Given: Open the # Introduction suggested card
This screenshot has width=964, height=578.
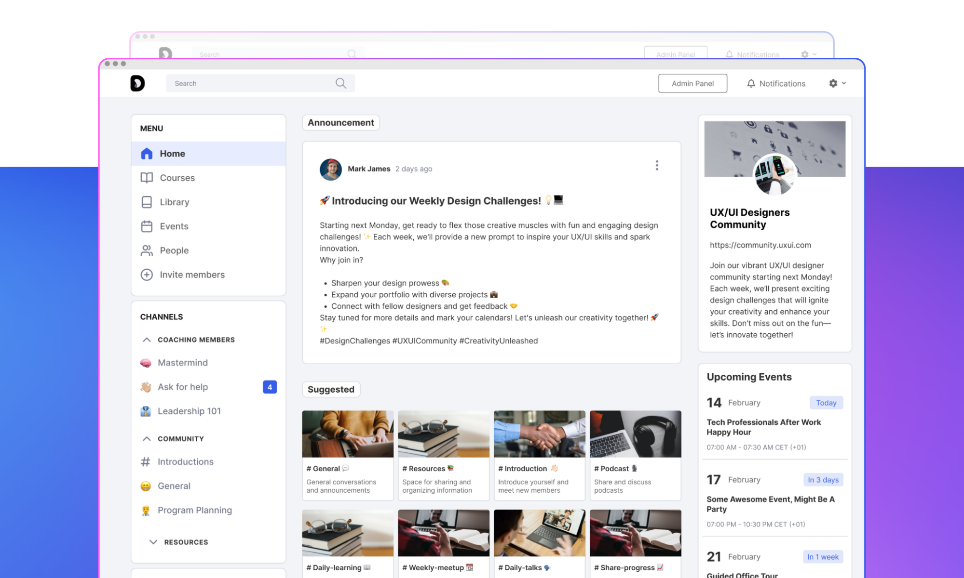Looking at the screenshot, I should pyautogui.click(x=540, y=455).
